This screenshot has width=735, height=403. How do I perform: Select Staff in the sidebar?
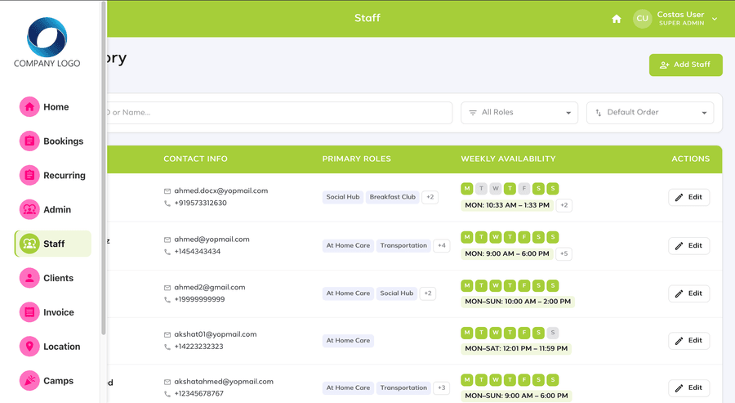click(x=52, y=244)
